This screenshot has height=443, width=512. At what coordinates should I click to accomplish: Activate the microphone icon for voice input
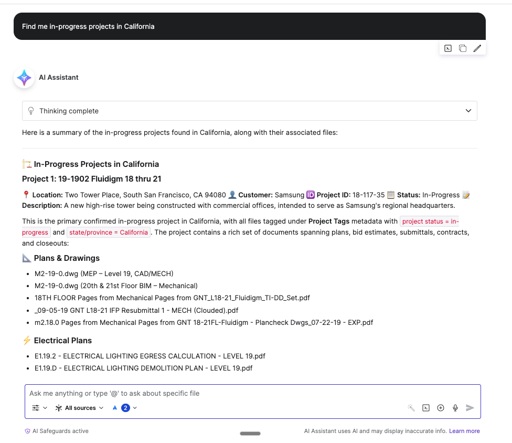point(455,407)
